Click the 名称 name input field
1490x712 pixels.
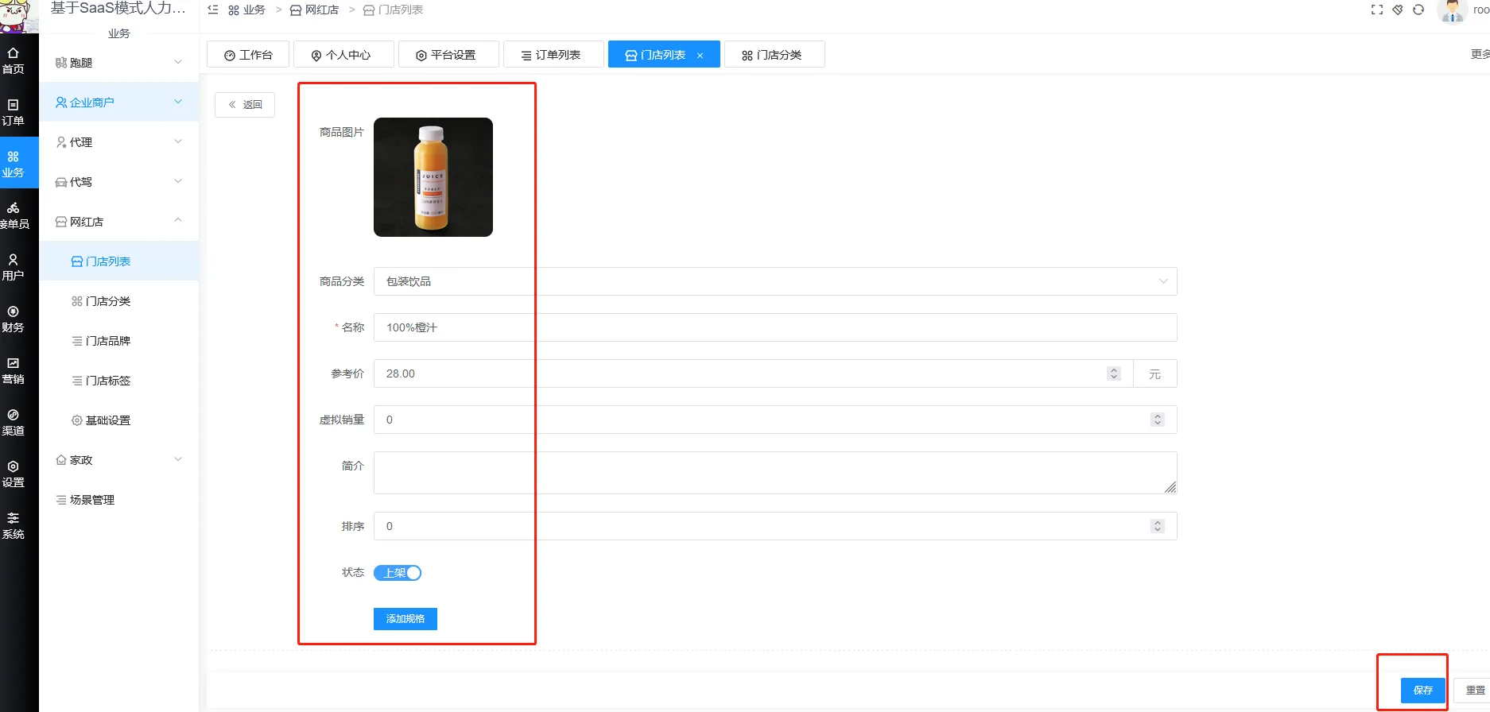[x=774, y=327]
